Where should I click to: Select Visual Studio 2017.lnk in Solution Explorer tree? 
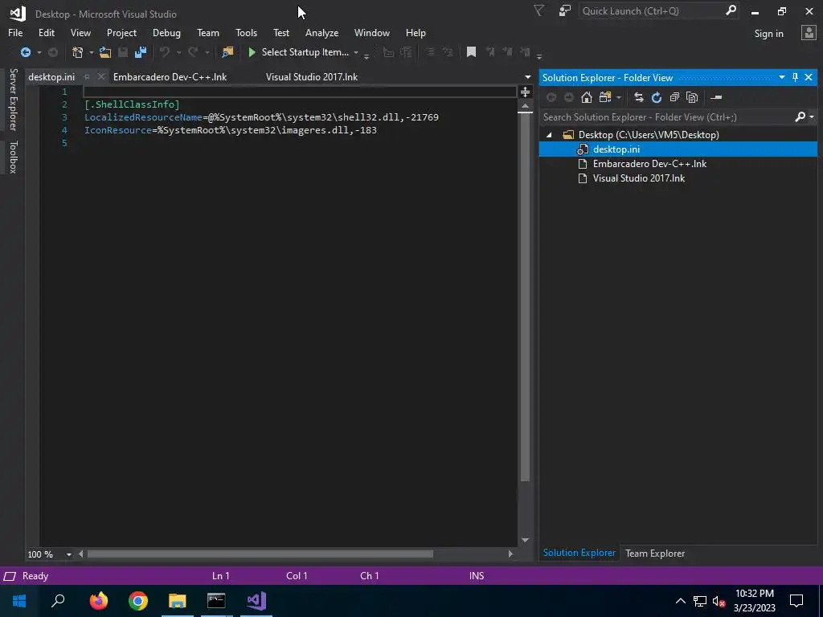pos(638,178)
